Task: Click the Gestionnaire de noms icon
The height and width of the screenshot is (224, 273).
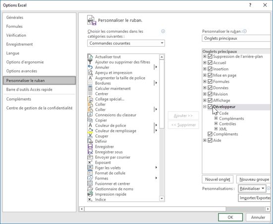Action: tap(90, 189)
